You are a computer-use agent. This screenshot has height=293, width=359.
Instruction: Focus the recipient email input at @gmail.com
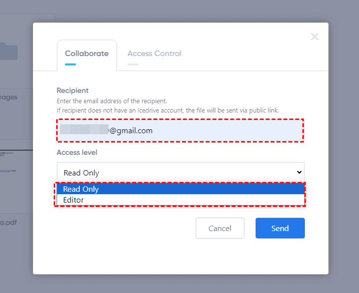coord(197,131)
